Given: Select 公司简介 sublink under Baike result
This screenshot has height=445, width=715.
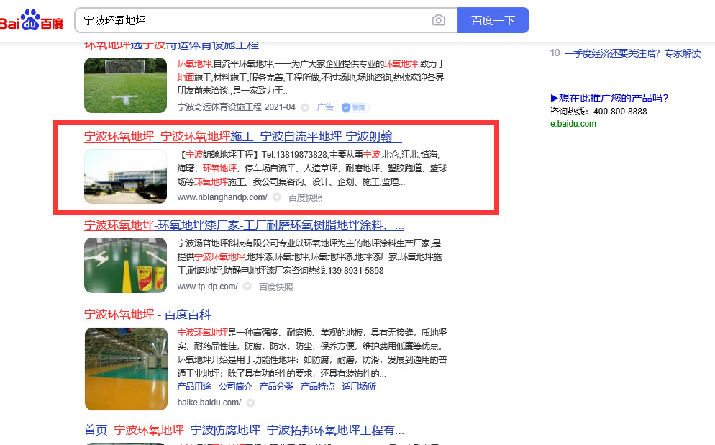Looking at the screenshot, I should point(236,387).
